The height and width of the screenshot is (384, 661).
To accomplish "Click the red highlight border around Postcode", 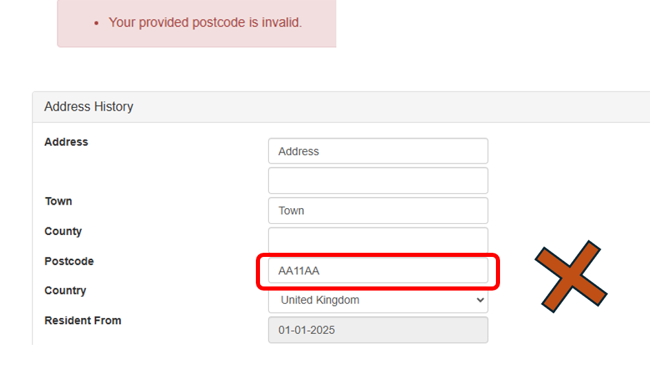I will tap(497, 271).
